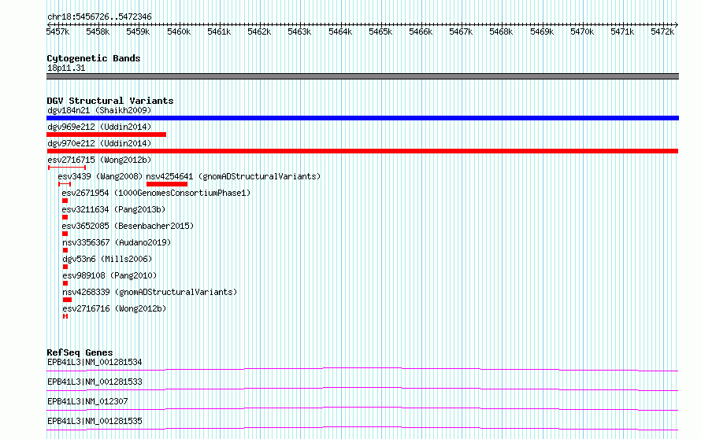Image resolution: width=701 pixels, height=439 pixels.
Task: Click the 5457k ruler tick label
Action: tap(57, 31)
